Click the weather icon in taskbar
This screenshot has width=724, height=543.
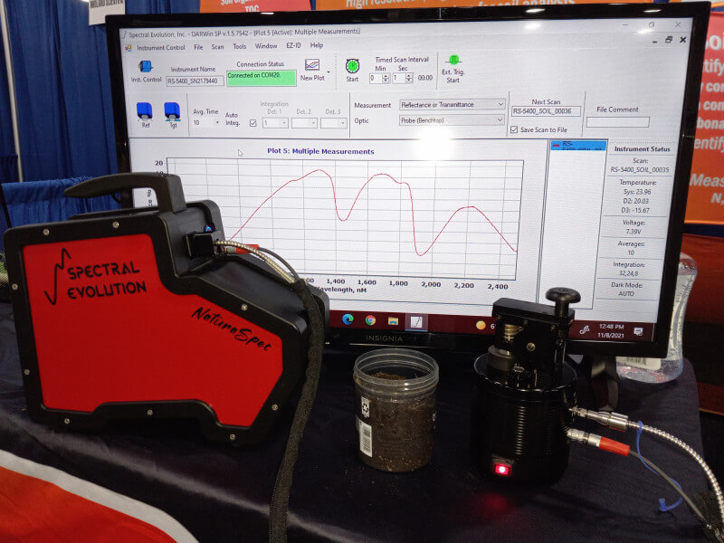pos(481,325)
